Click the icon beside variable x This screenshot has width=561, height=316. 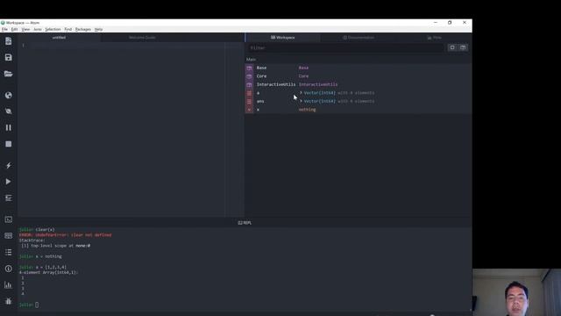click(x=249, y=110)
